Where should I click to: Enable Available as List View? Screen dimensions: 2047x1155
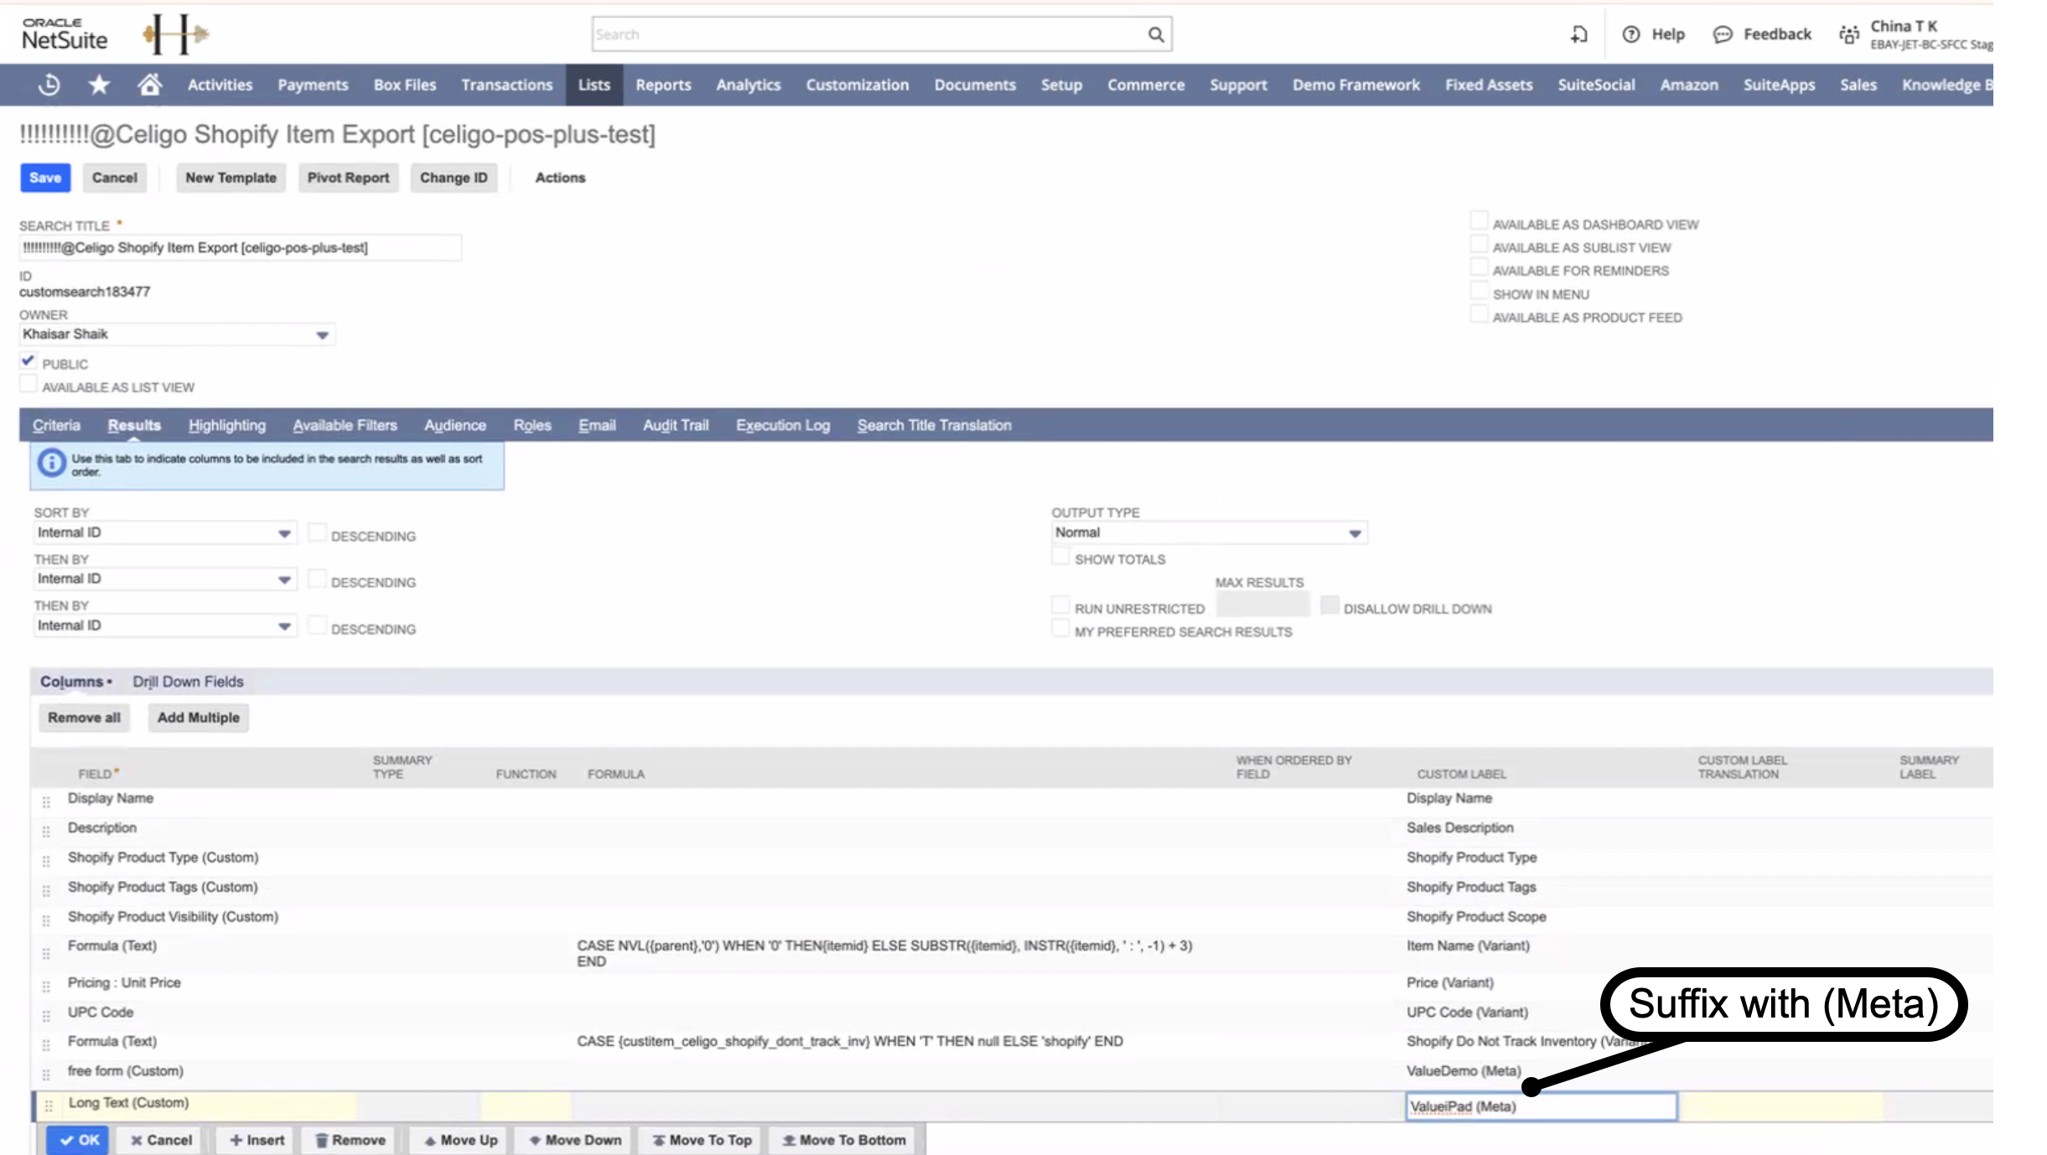28,385
